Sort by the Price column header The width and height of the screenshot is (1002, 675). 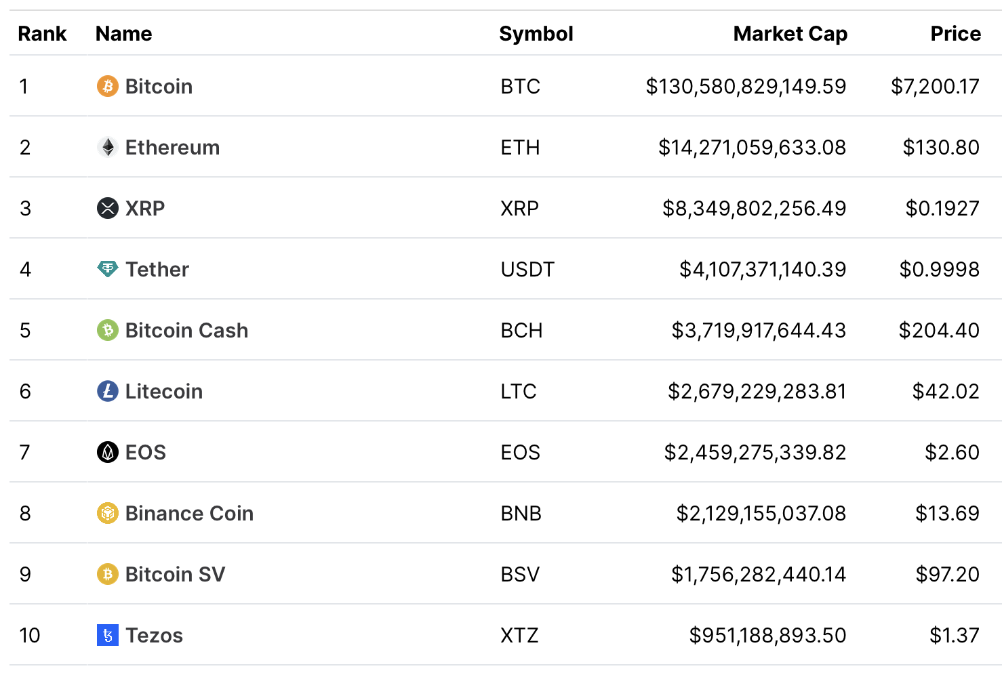[x=955, y=34]
